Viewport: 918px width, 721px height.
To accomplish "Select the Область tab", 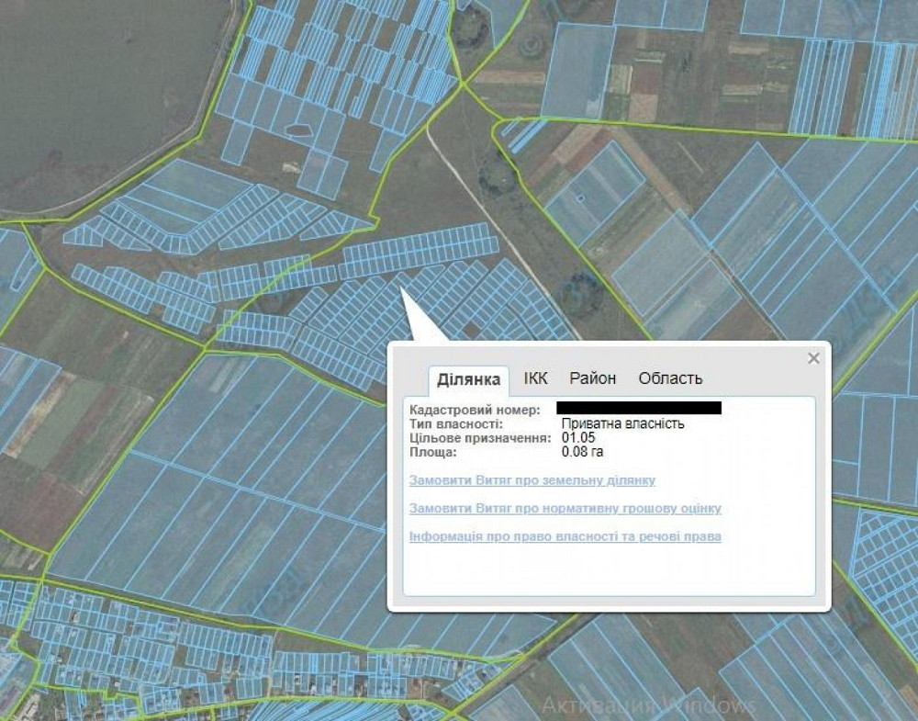I will coord(670,378).
